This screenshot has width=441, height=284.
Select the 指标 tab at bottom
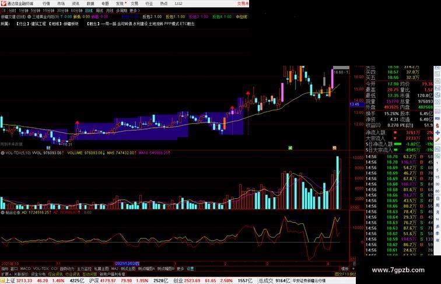[x=5, y=269]
